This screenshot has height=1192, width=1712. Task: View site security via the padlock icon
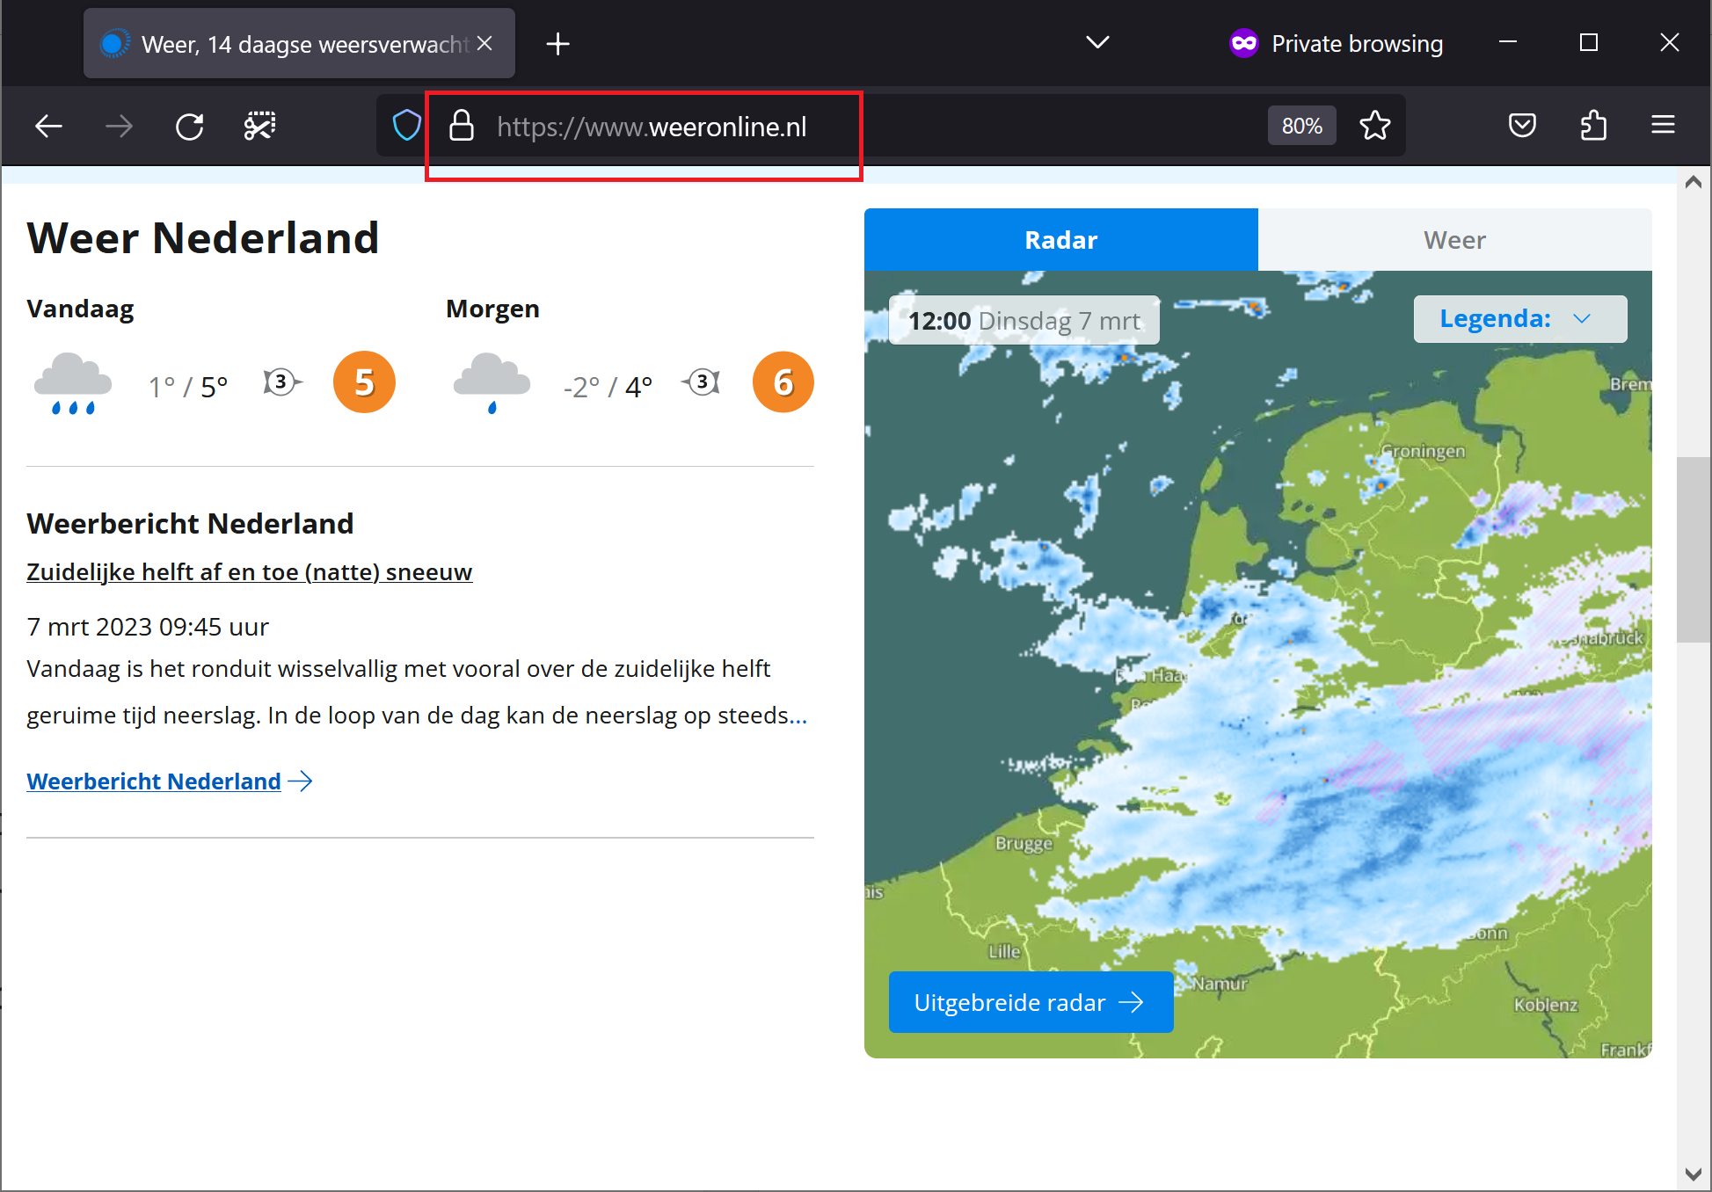(462, 126)
